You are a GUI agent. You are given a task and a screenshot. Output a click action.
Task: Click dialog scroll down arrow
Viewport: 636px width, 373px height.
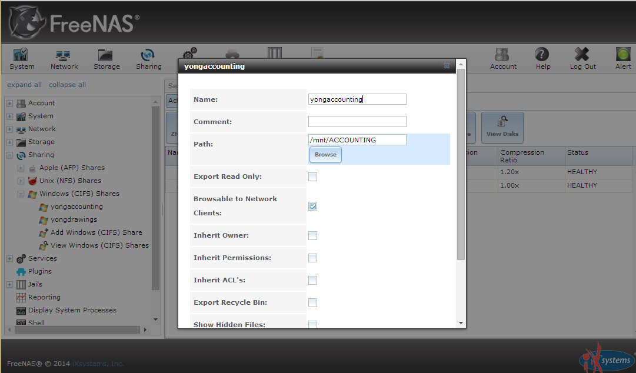(x=461, y=323)
